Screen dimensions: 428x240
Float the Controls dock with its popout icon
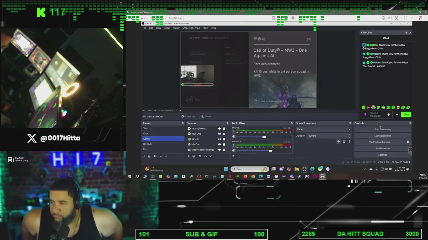(410, 123)
